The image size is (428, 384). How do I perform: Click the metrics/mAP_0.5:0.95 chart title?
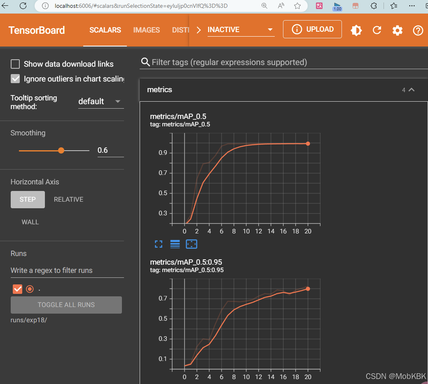(186, 262)
